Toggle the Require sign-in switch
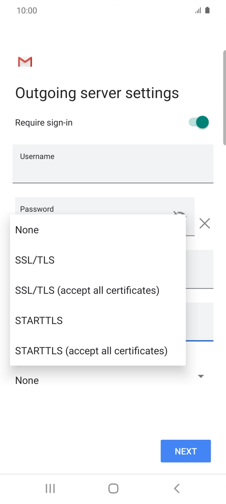226x504 pixels. [x=199, y=122]
